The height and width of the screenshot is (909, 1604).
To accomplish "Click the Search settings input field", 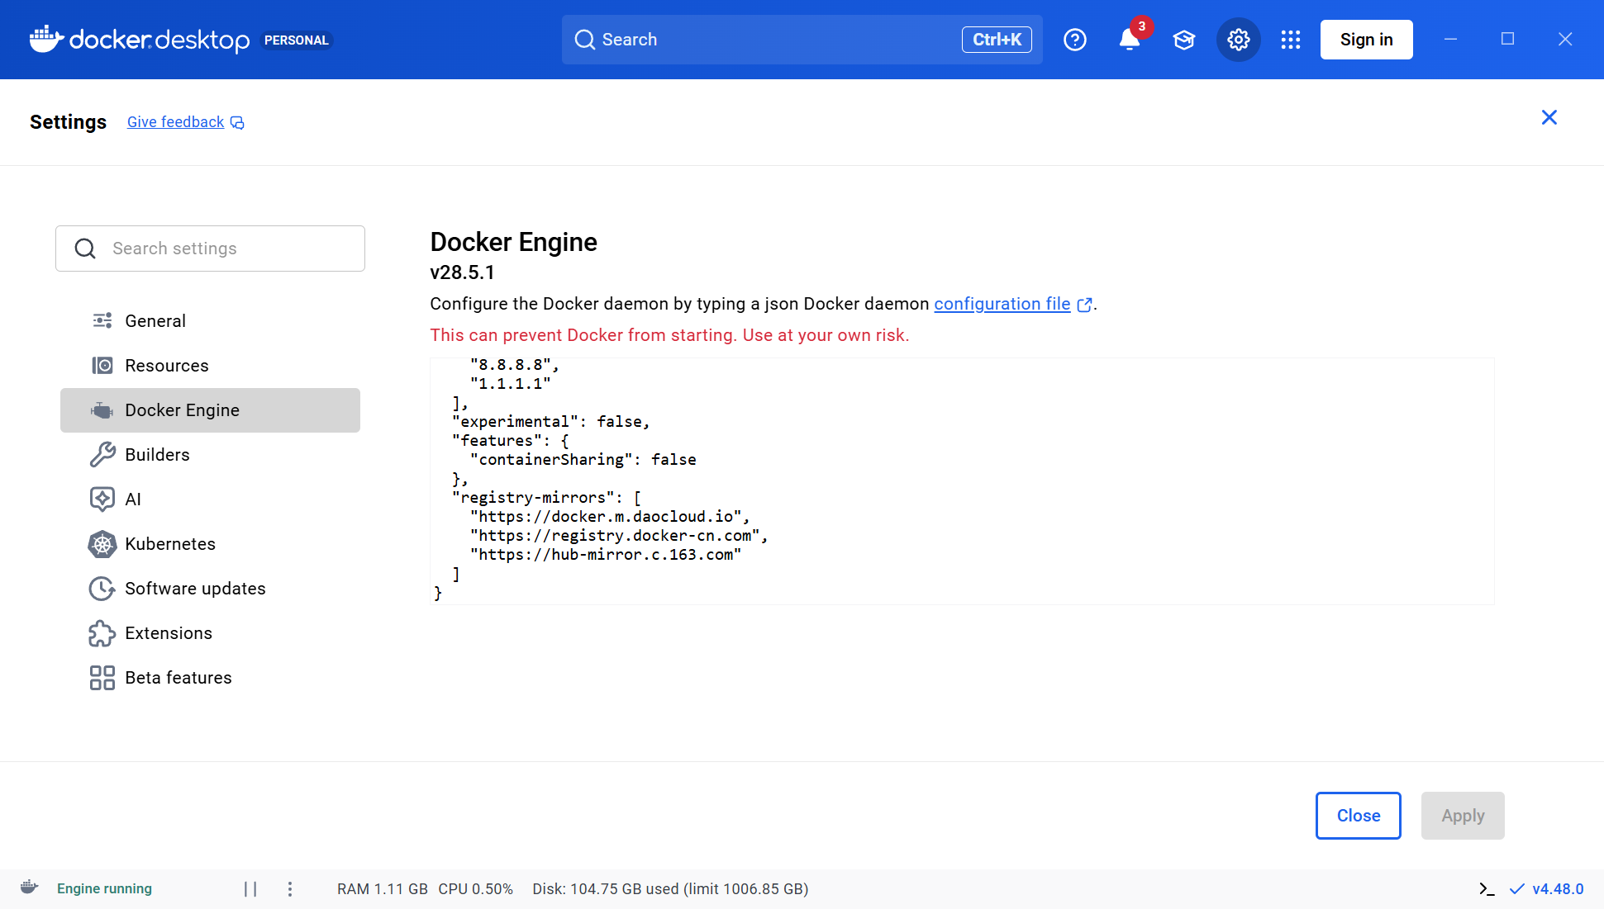I will (223, 249).
